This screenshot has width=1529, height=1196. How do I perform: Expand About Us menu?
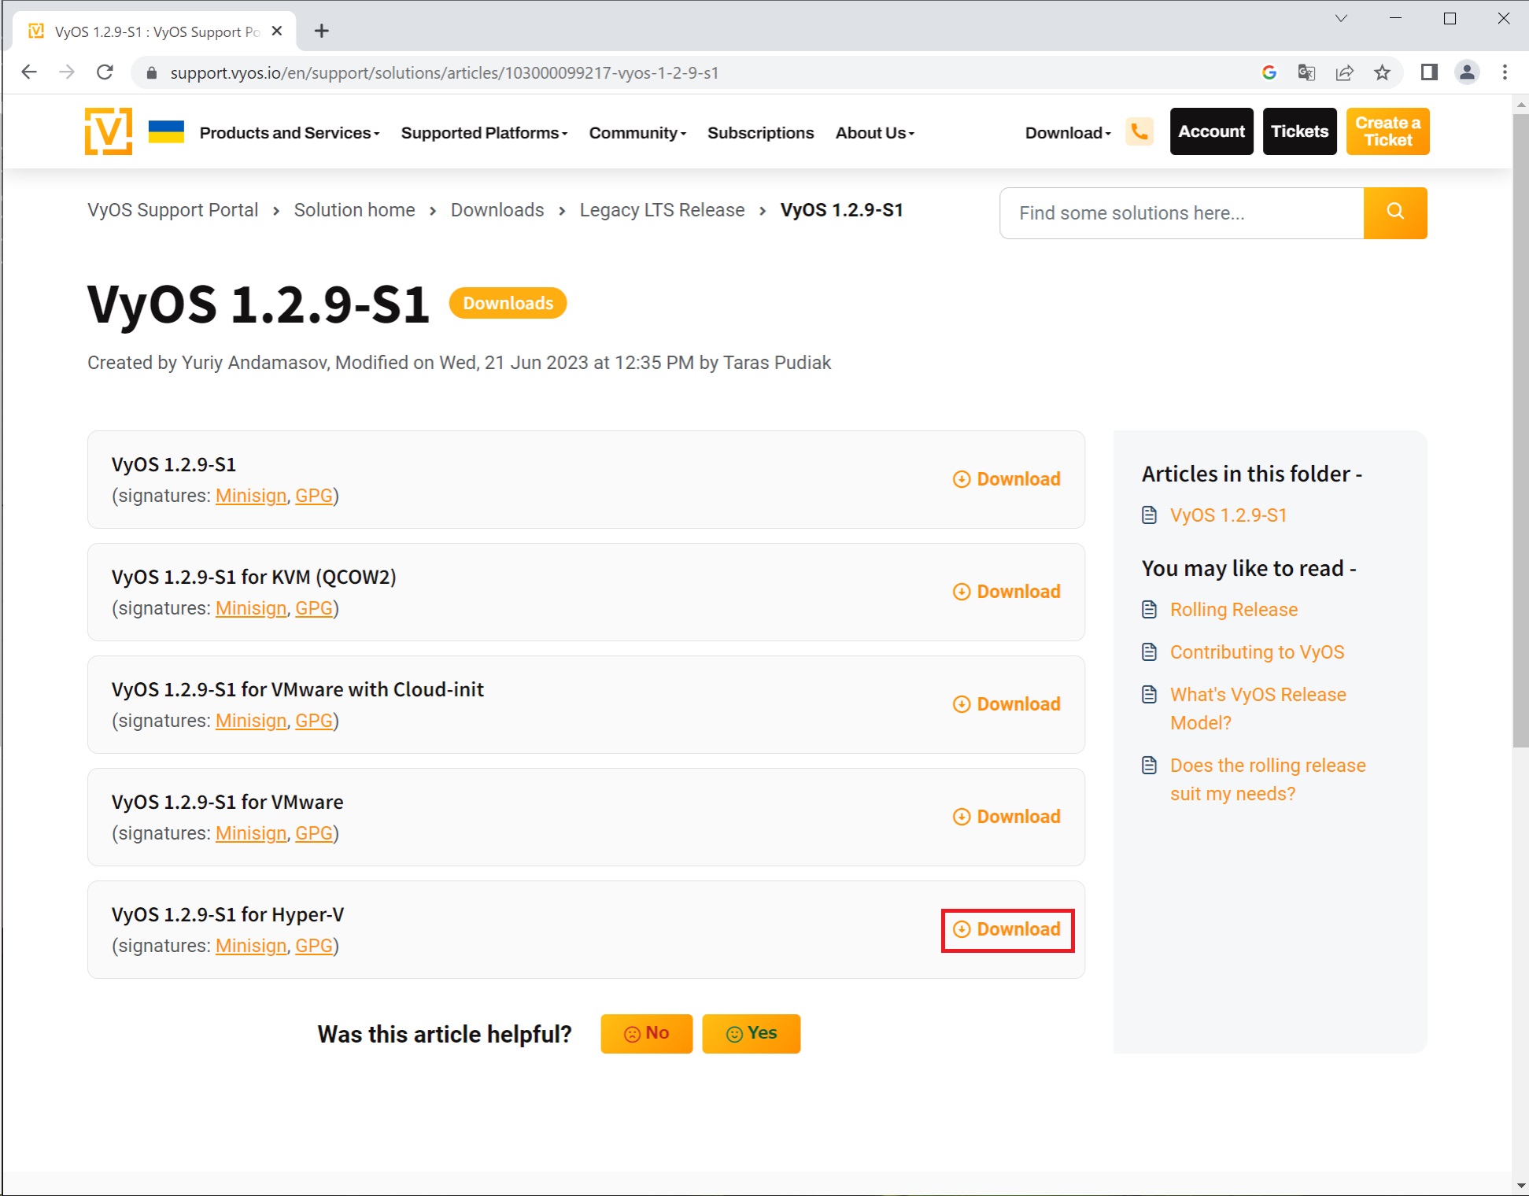[x=875, y=132]
